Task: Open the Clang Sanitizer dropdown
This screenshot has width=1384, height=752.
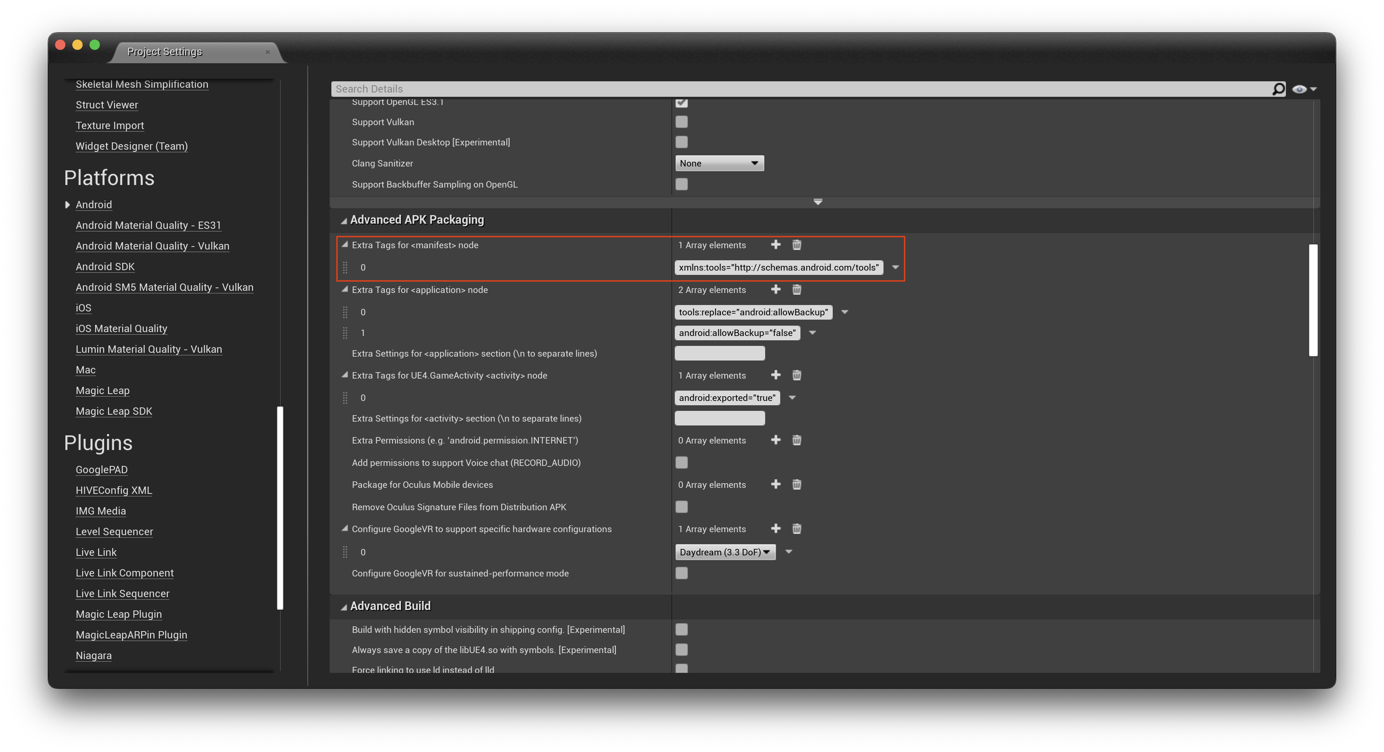Action: [719, 163]
